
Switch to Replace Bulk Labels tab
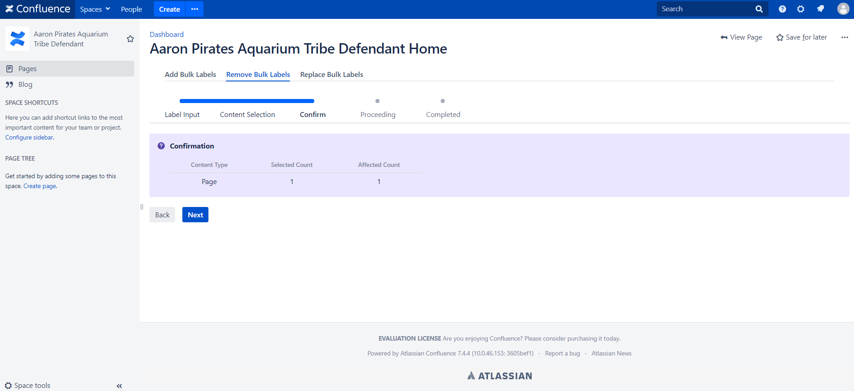332,75
